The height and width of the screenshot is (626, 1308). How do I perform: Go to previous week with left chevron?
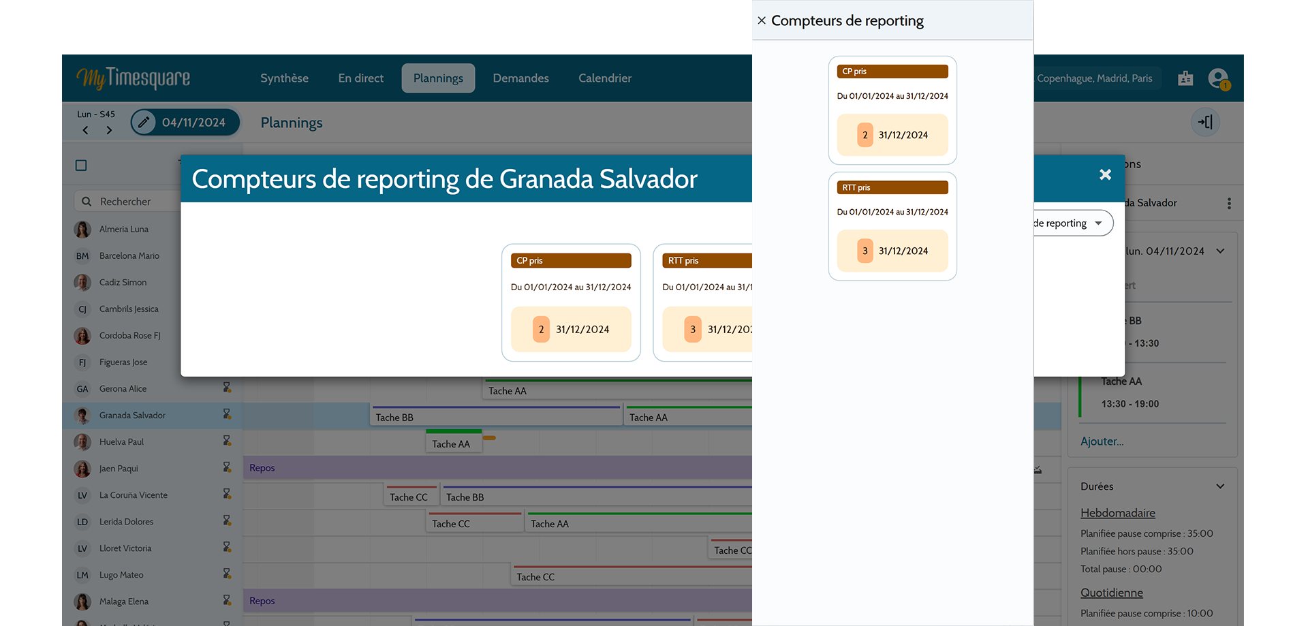tap(85, 130)
